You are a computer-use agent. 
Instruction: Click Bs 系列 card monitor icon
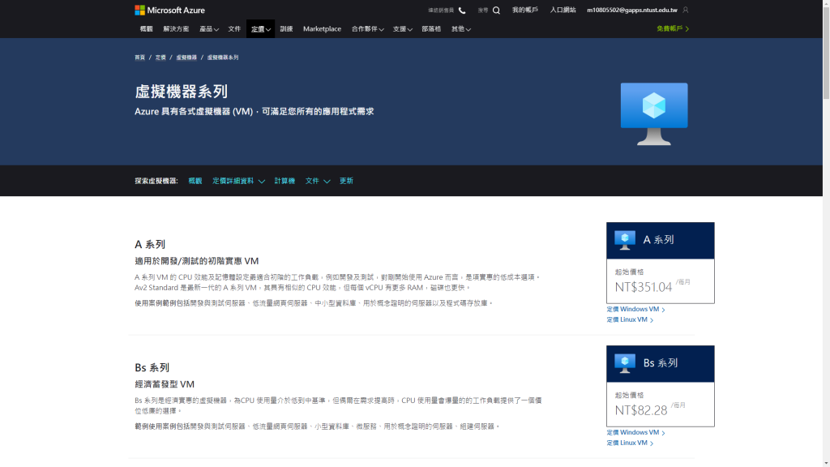pos(625,363)
